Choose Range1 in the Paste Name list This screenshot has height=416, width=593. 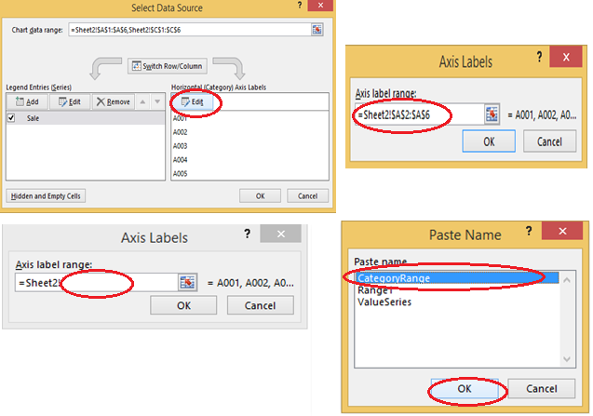[374, 289]
